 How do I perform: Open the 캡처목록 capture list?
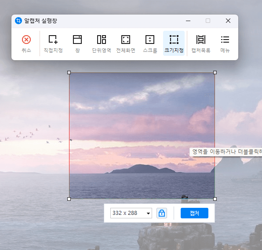tap(201, 43)
